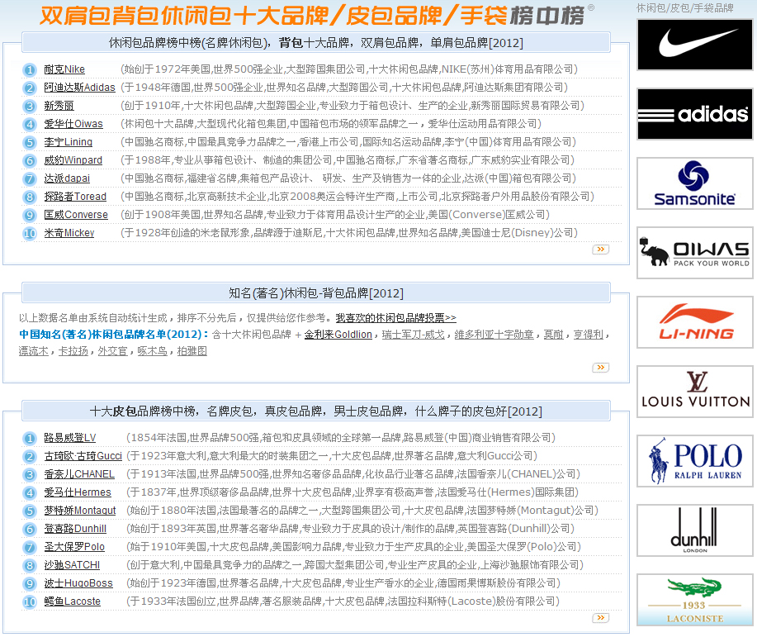This screenshot has height=637, width=757.
Task: Click the Lacoste description starting 于1933年法国创立
Action: pos(343,601)
